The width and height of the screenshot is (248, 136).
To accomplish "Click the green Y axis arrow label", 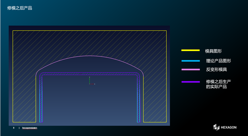I will pyautogui.click(x=90, y=77).
